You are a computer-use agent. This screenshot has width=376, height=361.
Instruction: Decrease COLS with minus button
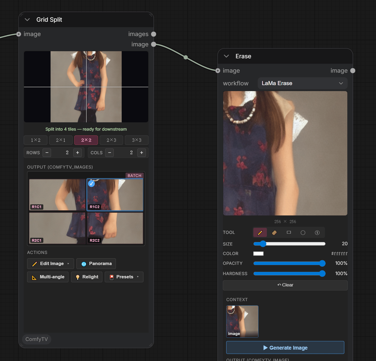pyautogui.click(x=109, y=153)
